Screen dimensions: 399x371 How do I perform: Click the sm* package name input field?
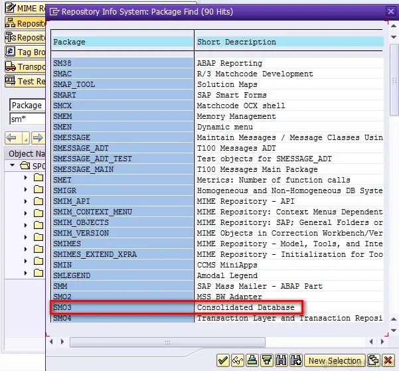pyautogui.click(x=27, y=119)
